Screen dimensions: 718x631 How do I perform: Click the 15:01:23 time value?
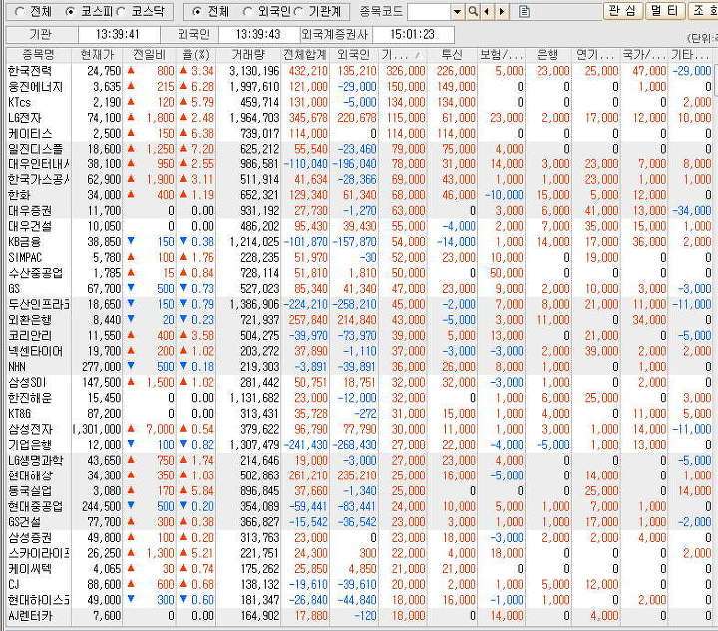pyautogui.click(x=413, y=34)
